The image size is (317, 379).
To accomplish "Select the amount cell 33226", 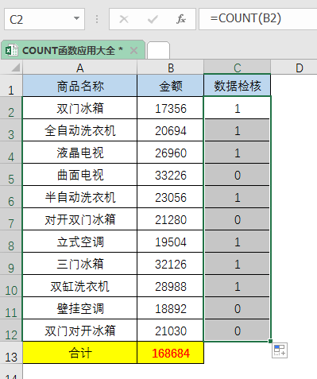I will (x=171, y=175).
